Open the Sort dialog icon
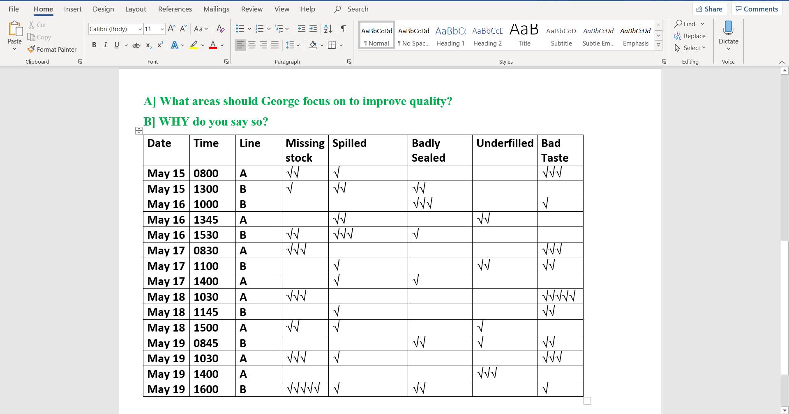 pyautogui.click(x=328, y=29)
